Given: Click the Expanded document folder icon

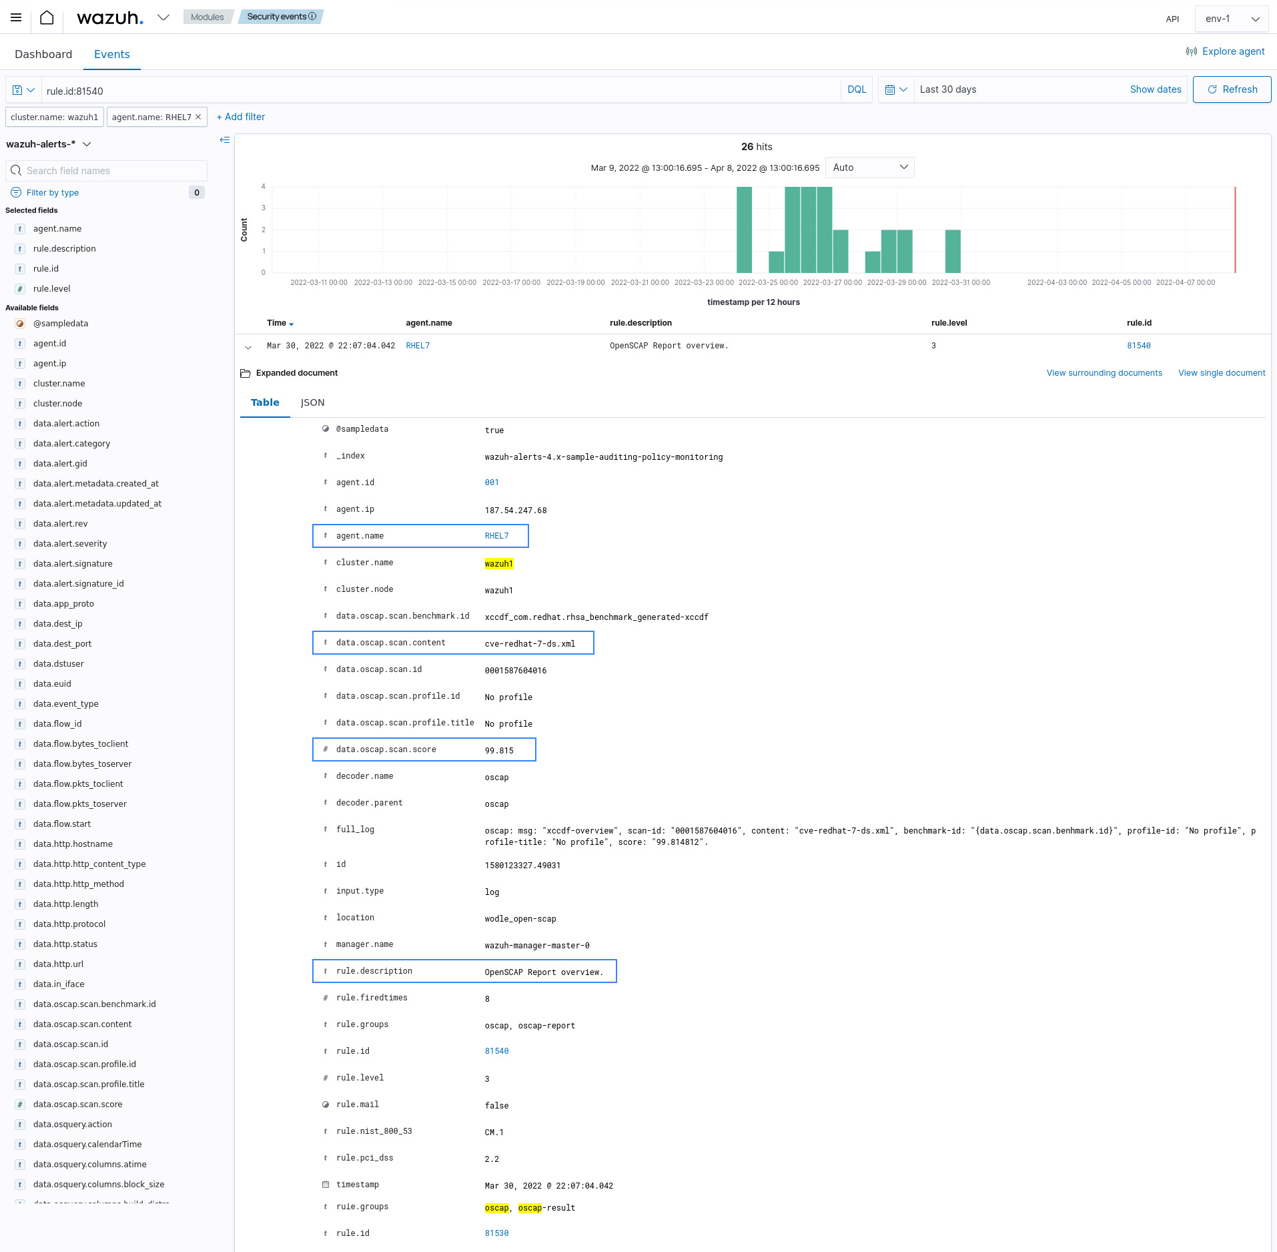Looking at the screenshot, I should (x=246, y=373).
